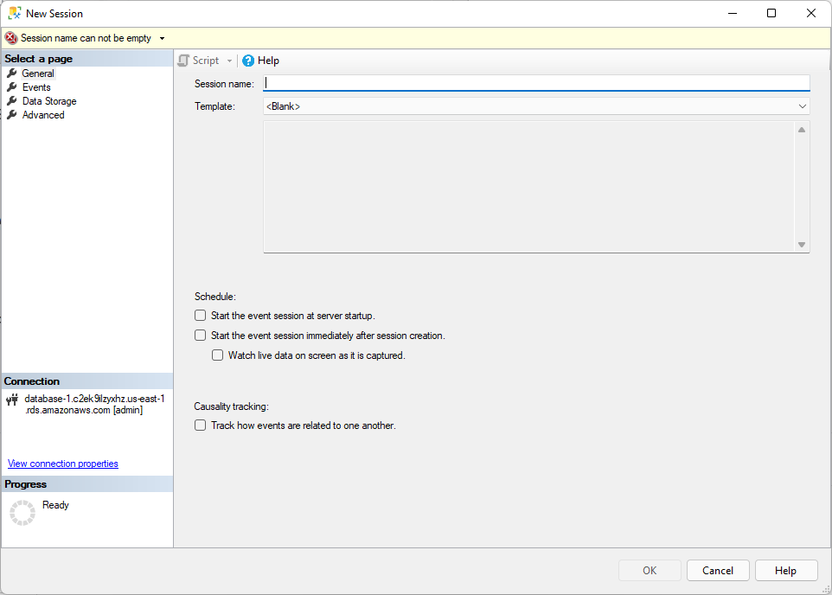Toggle Watch live data on screen checkbox
Screen dimensions: 832x595
pos(218,355)
